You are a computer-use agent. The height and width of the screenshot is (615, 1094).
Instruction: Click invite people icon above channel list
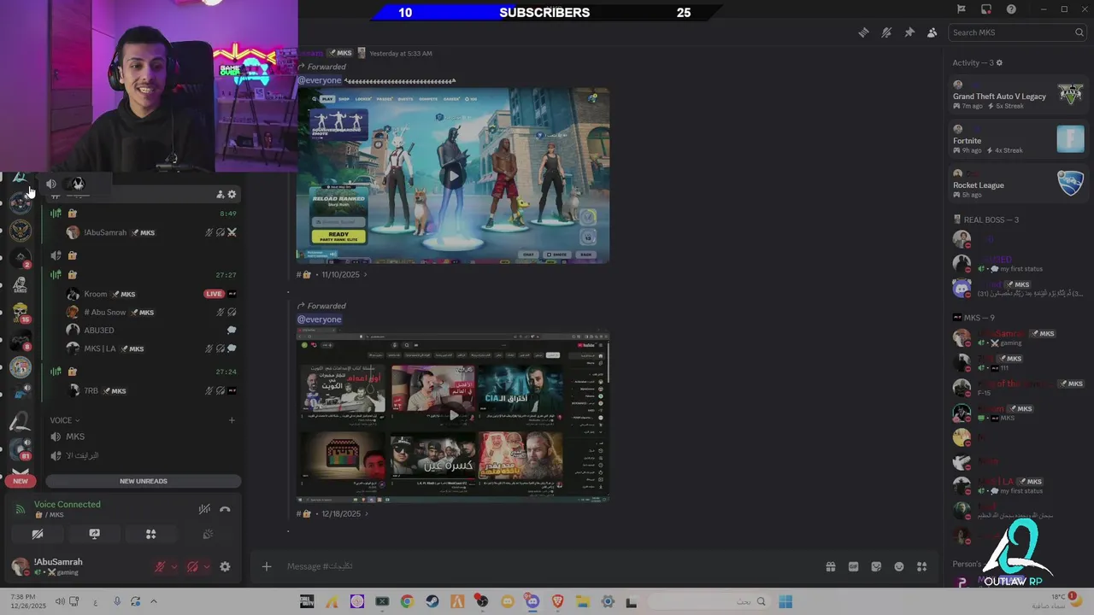[220, 194]
